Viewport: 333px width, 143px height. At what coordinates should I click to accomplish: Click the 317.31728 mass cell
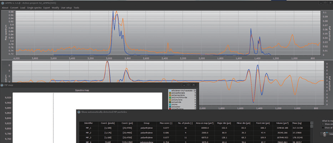pyautogui.click(x=301, y=128)
